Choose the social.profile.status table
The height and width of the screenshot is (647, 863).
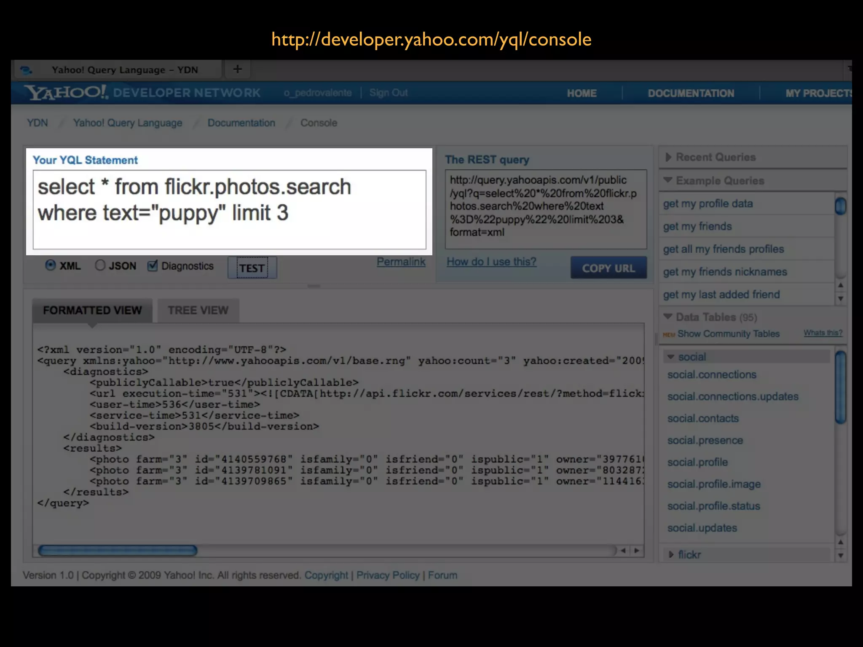pos(714,506)
